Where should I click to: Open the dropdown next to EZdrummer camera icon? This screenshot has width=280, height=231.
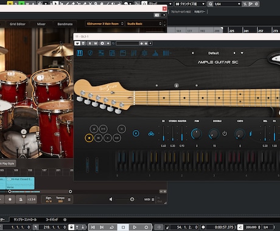click(164, 15)
